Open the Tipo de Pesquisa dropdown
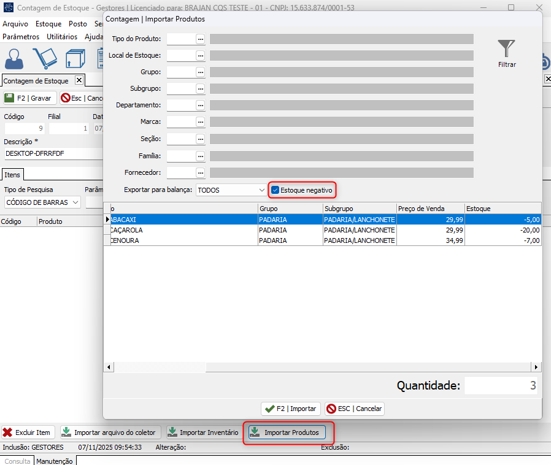The height and width of the screenshot is (465, 551). click(x=75, y=202)
